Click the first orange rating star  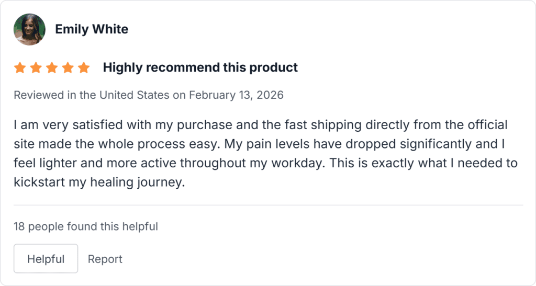click(20, 67)
